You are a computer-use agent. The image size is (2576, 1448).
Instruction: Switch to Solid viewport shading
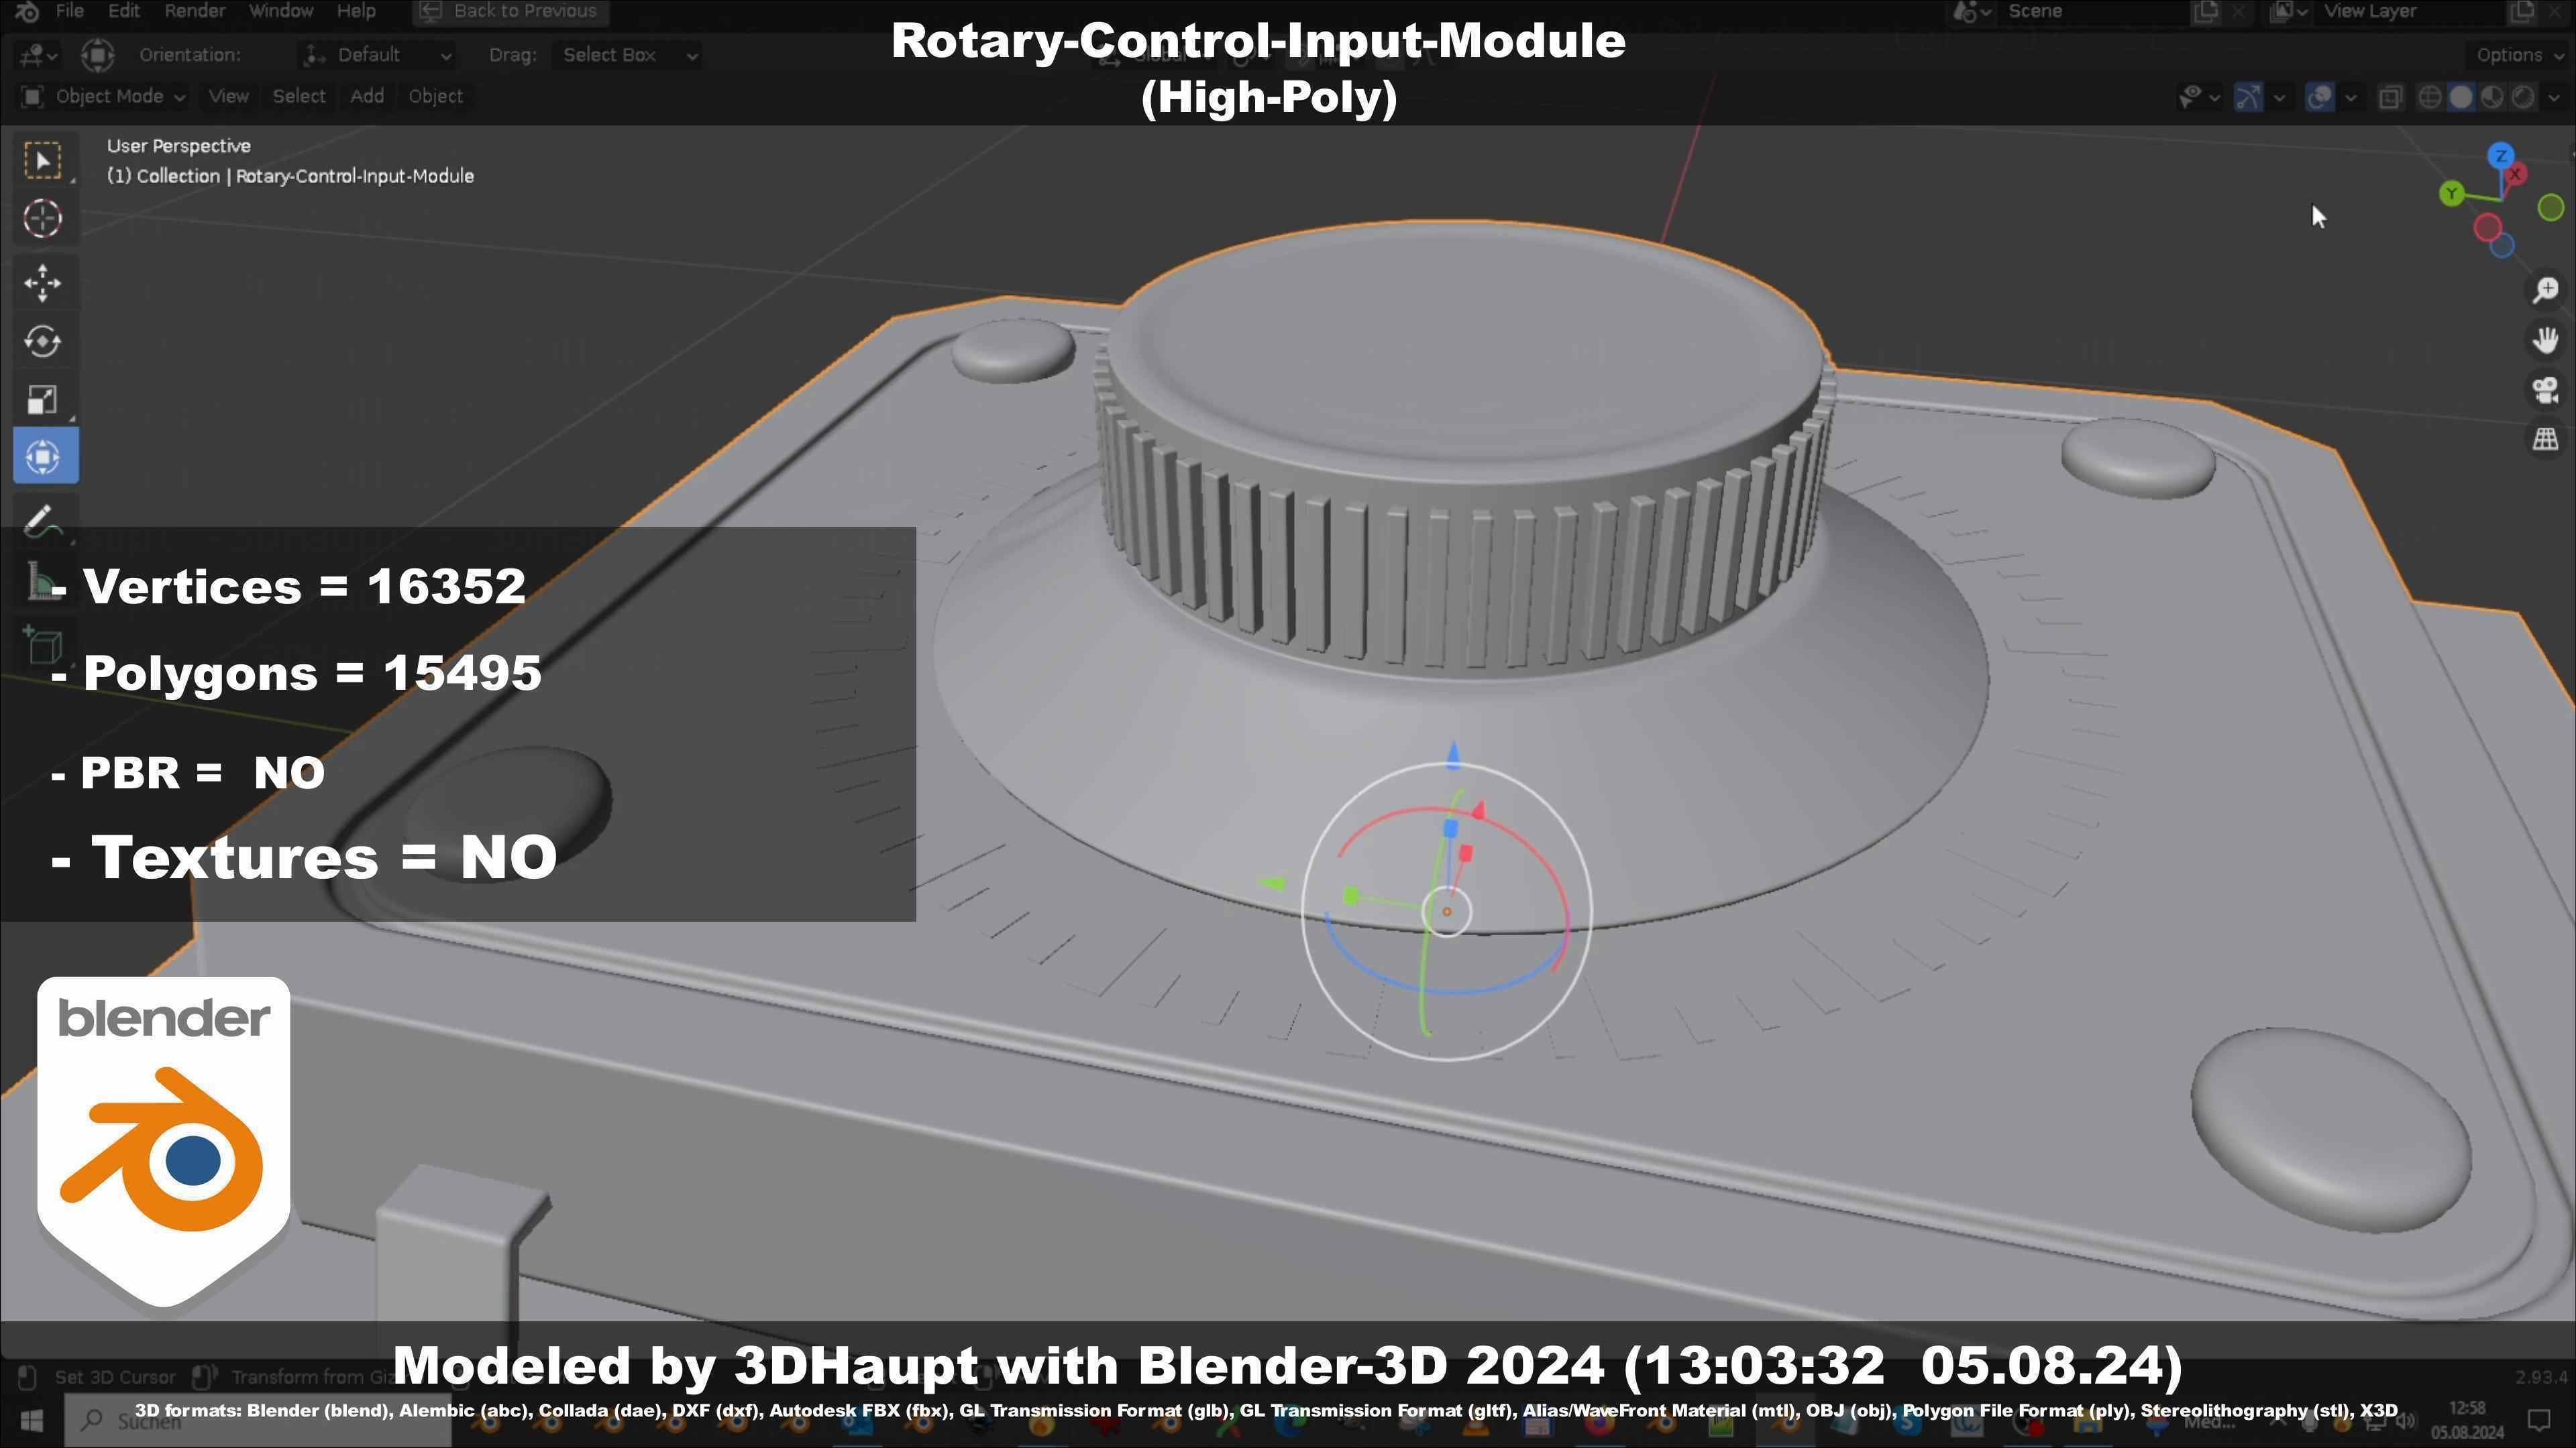point(2461,97)
